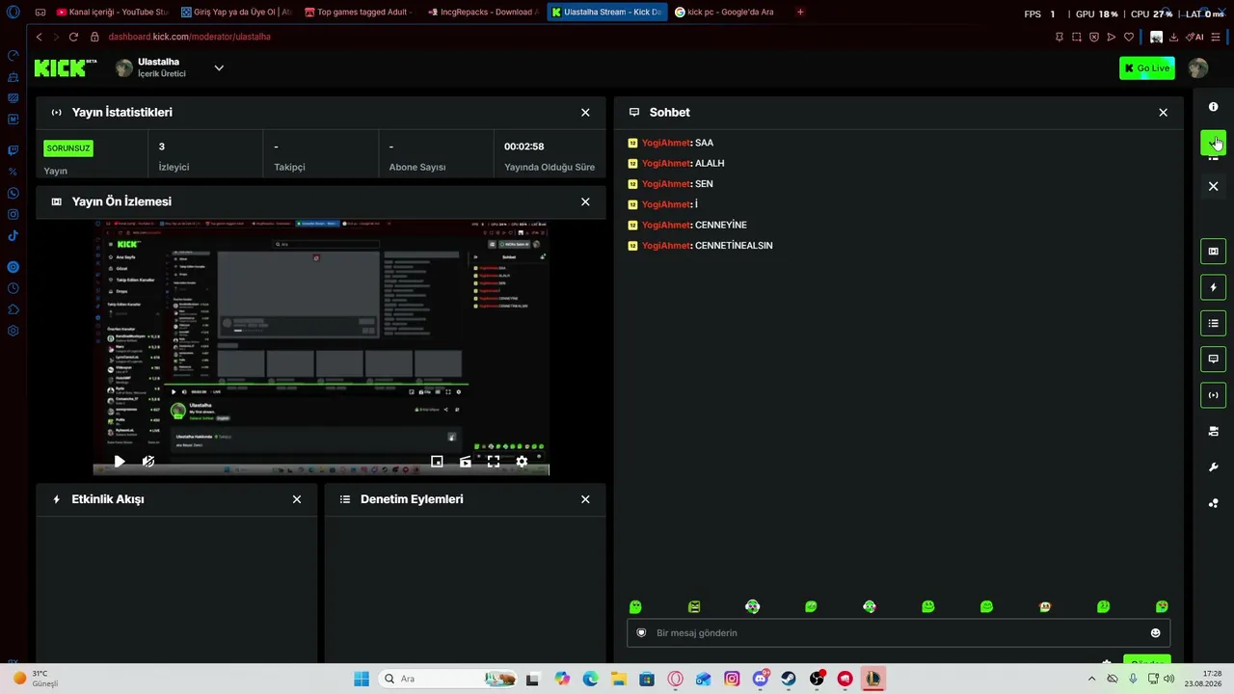Screen dimensions: 1234x694
Task: Click the mute icon in the stream preview
Action: click(x=148, y=462)
